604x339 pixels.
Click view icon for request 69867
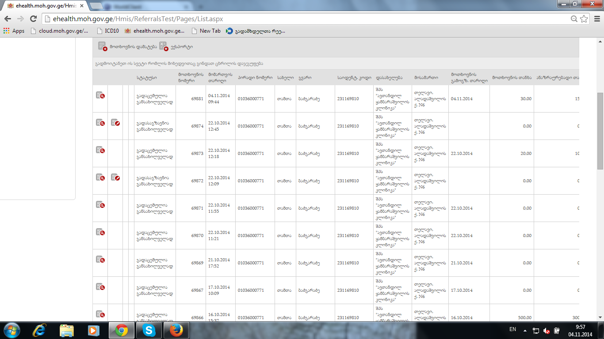[100, 286]
